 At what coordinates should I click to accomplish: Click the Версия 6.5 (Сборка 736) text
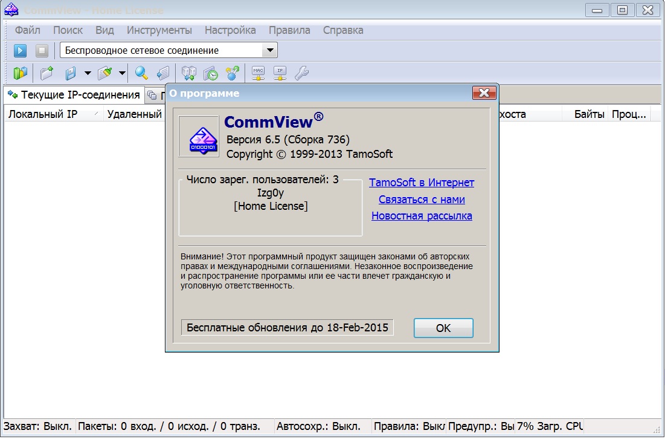[288, 139]
